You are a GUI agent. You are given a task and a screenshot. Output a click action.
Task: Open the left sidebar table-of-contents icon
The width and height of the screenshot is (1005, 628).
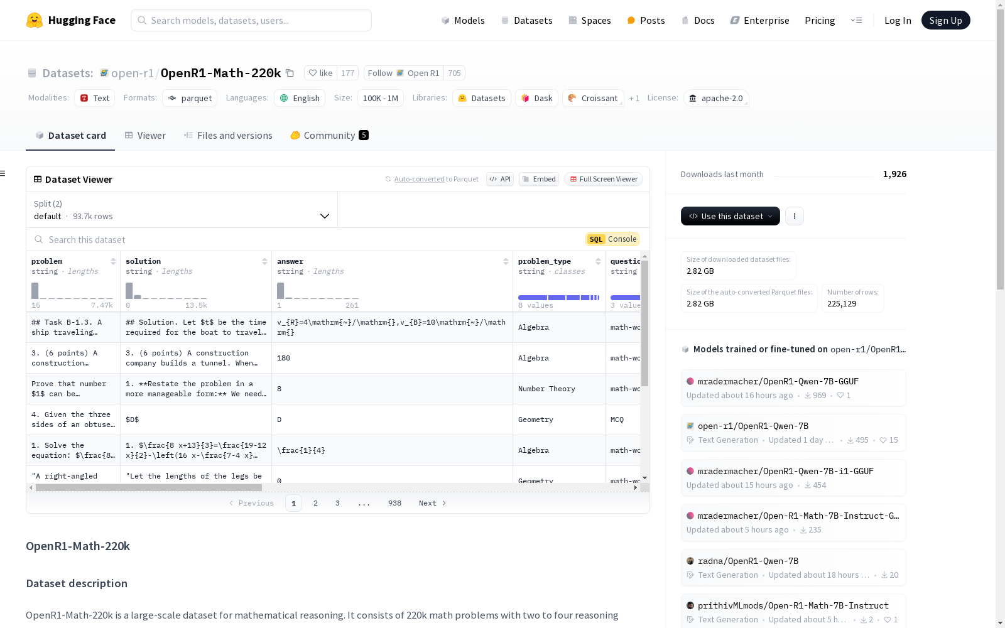[3, 173]
